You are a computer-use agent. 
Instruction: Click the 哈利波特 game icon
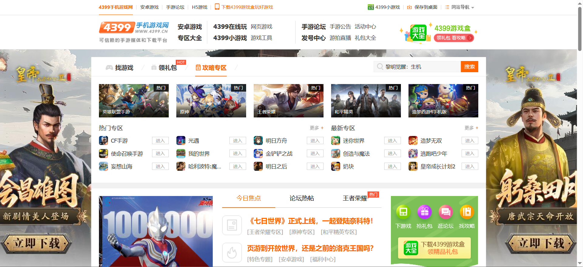pos(181,166)
